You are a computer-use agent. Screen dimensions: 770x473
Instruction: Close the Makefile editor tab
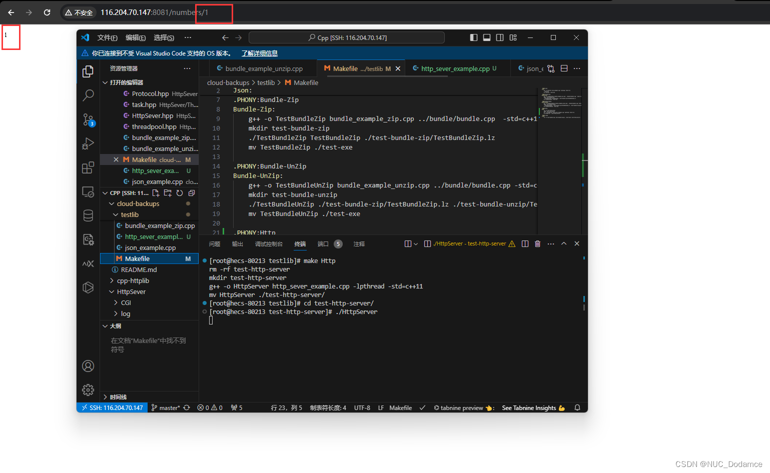tap(398, 68)
